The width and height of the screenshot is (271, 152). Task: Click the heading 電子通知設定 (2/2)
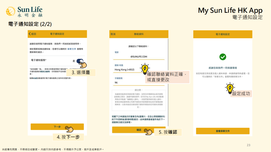[30, 24]
